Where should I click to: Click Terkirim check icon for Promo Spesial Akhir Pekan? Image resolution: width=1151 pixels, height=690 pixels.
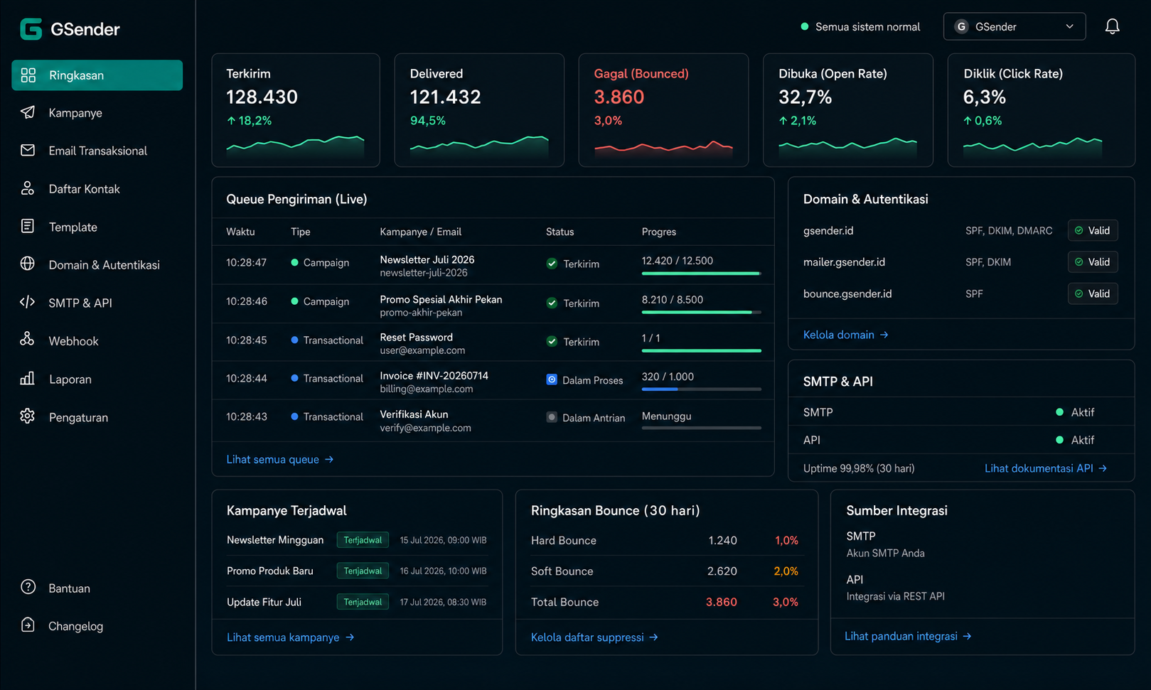click(552, 303)
